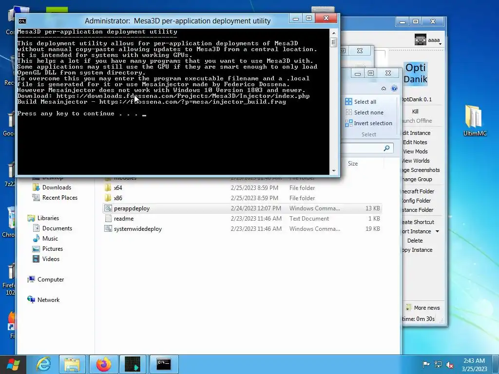Switch to UltimMC launcher taskbar icon
The image size is (499, 374).
133,364
